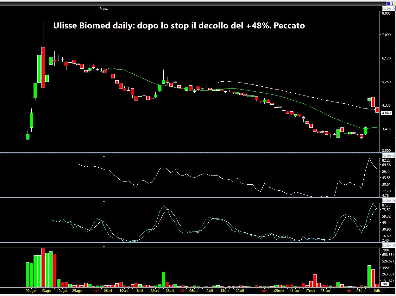The width and height of the screenshot is (396, 296).
Task: Click the 395K volume scale label
Action: click(x=386, y=268)
